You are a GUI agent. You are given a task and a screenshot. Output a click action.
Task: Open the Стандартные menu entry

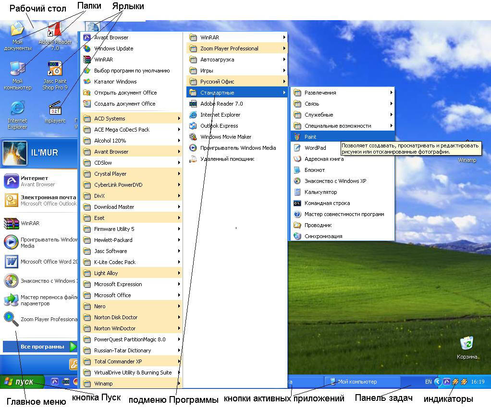point(237,93)
